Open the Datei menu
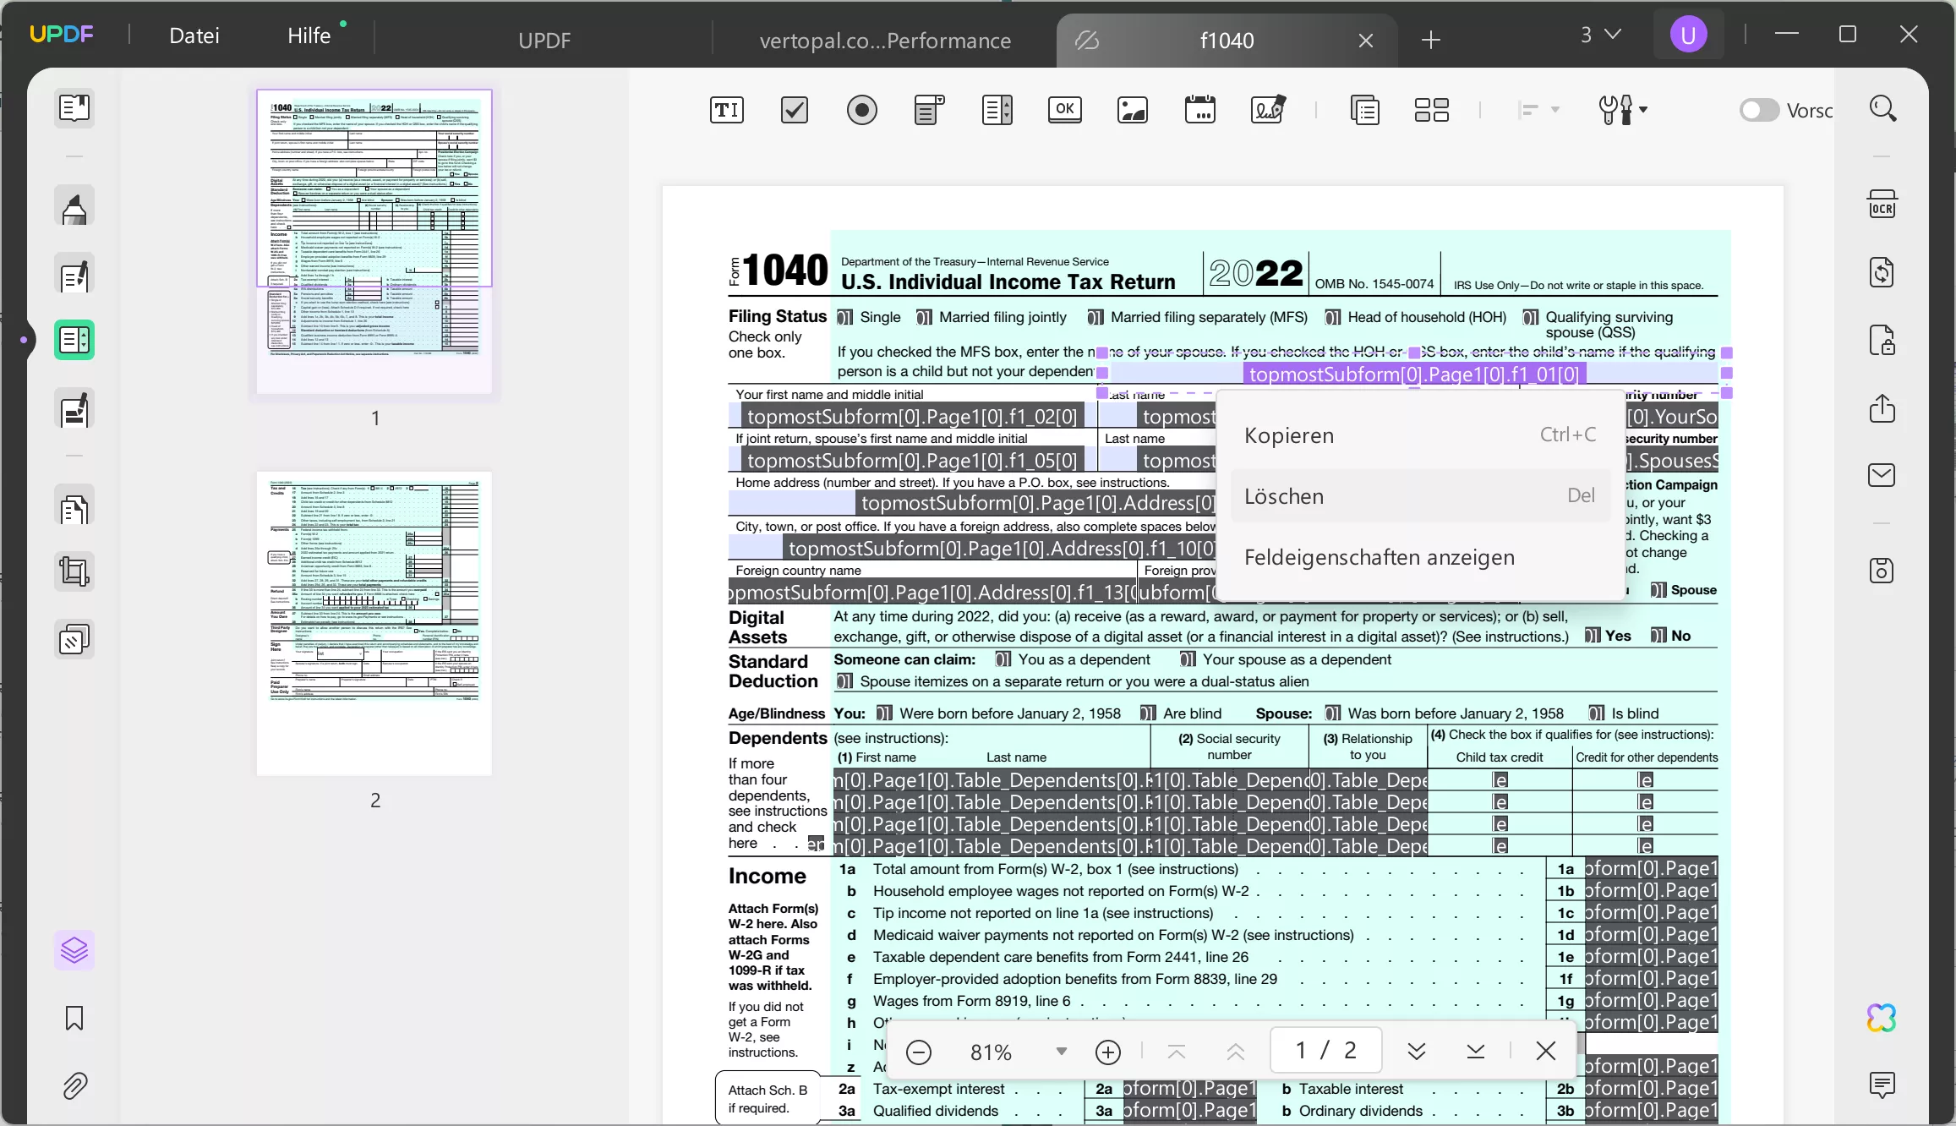Screen dimensions: 1956x1126 194,36
